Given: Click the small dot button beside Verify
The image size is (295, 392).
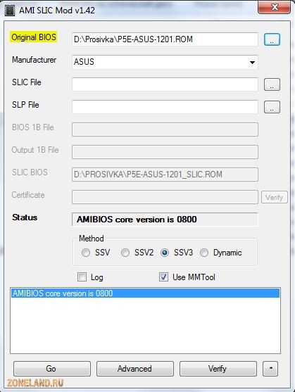Looking at the screenshot, I should pyautogui.click(x=270, y=369).
